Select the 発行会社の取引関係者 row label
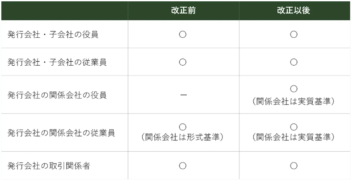The height and width of the screenshot is (180, 351). pos(49,166)
